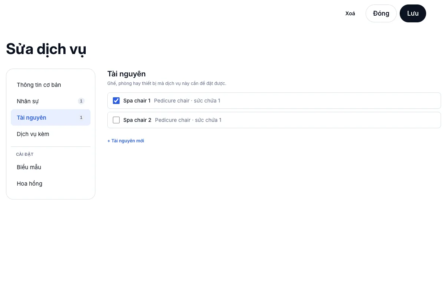Click the count badge beside Nhân sự
The image size is (447, 300).
click(x=81, y=101)
